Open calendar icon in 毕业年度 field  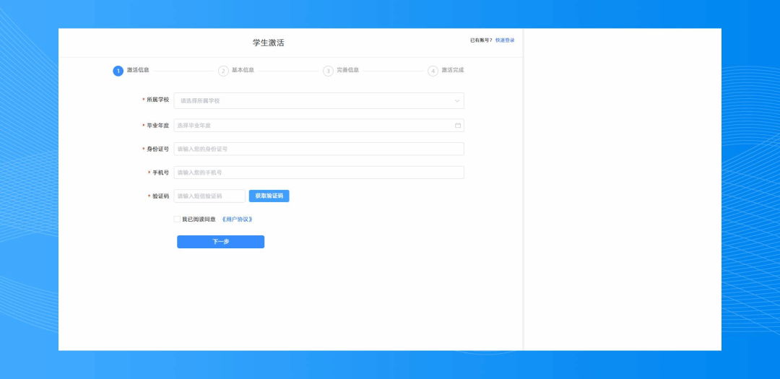click(x=458, y=126)
